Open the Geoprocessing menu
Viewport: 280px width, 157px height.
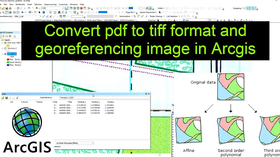(x=50, y=4)
